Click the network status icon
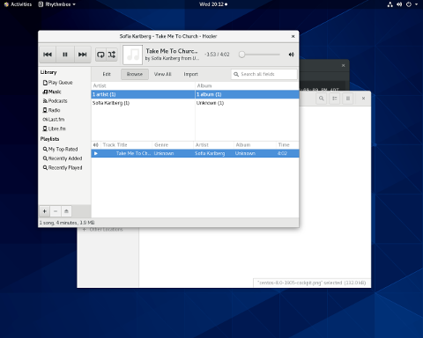The height and width of the screenshot is (338, 423). pos(390,4)
